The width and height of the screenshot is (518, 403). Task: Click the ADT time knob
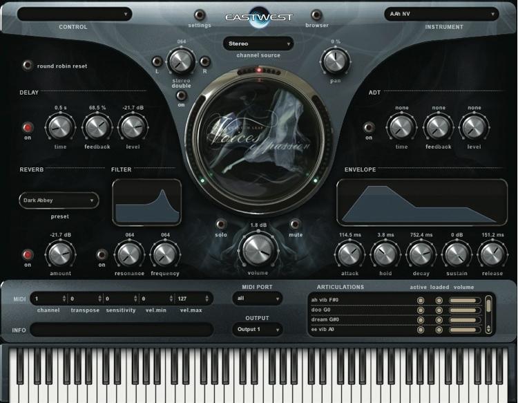pos(401,127)
